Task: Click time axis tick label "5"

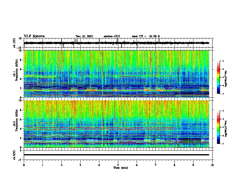Action: pos(118,165)
